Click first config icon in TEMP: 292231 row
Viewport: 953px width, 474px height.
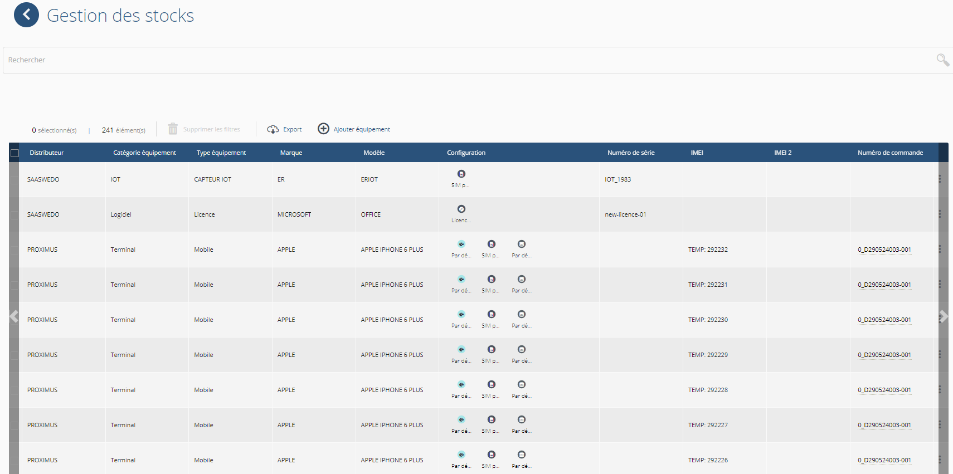click(x=461, y=279)
